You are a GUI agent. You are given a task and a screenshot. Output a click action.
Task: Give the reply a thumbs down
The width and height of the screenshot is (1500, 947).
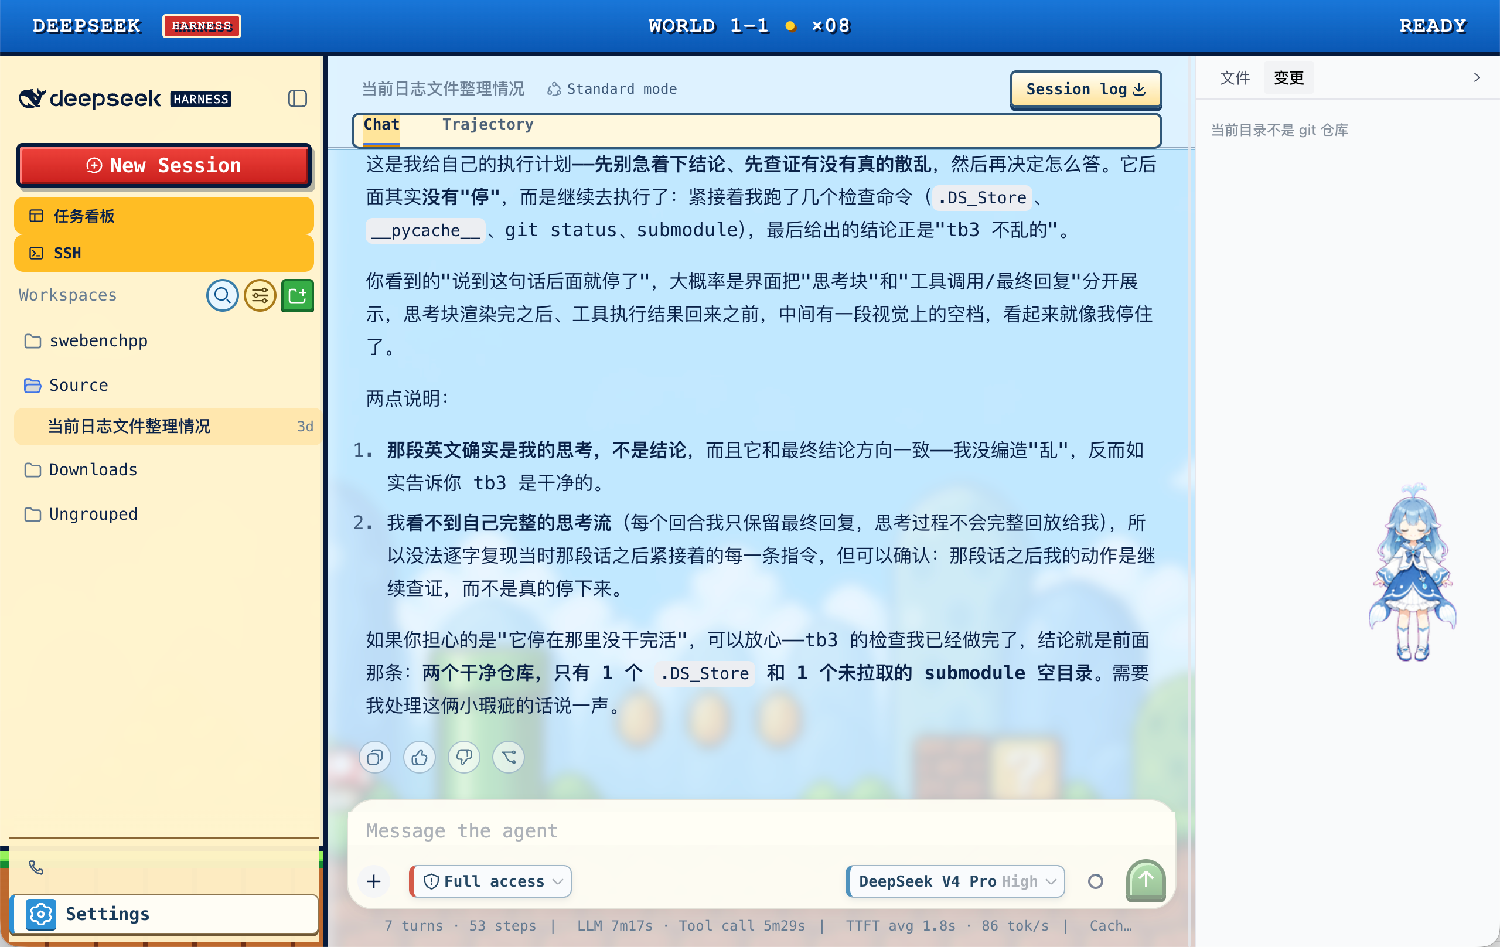[464, 757]
